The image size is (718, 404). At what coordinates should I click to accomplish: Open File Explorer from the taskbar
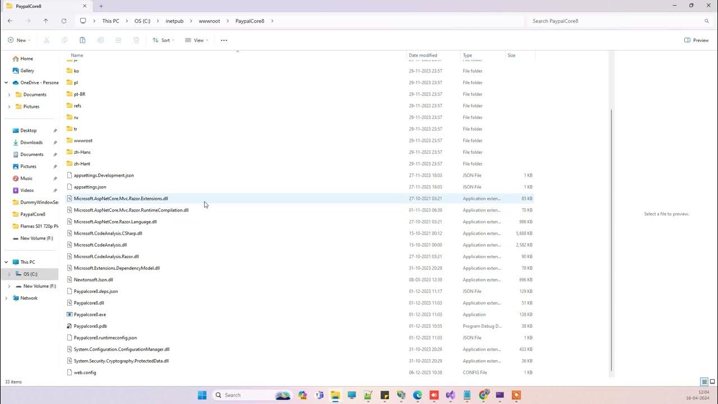point(335,395)
